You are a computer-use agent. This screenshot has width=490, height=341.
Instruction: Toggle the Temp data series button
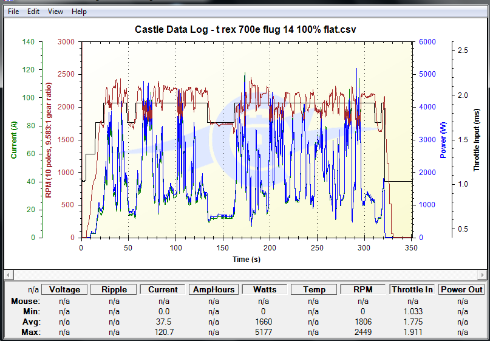(x=314, y=289)
